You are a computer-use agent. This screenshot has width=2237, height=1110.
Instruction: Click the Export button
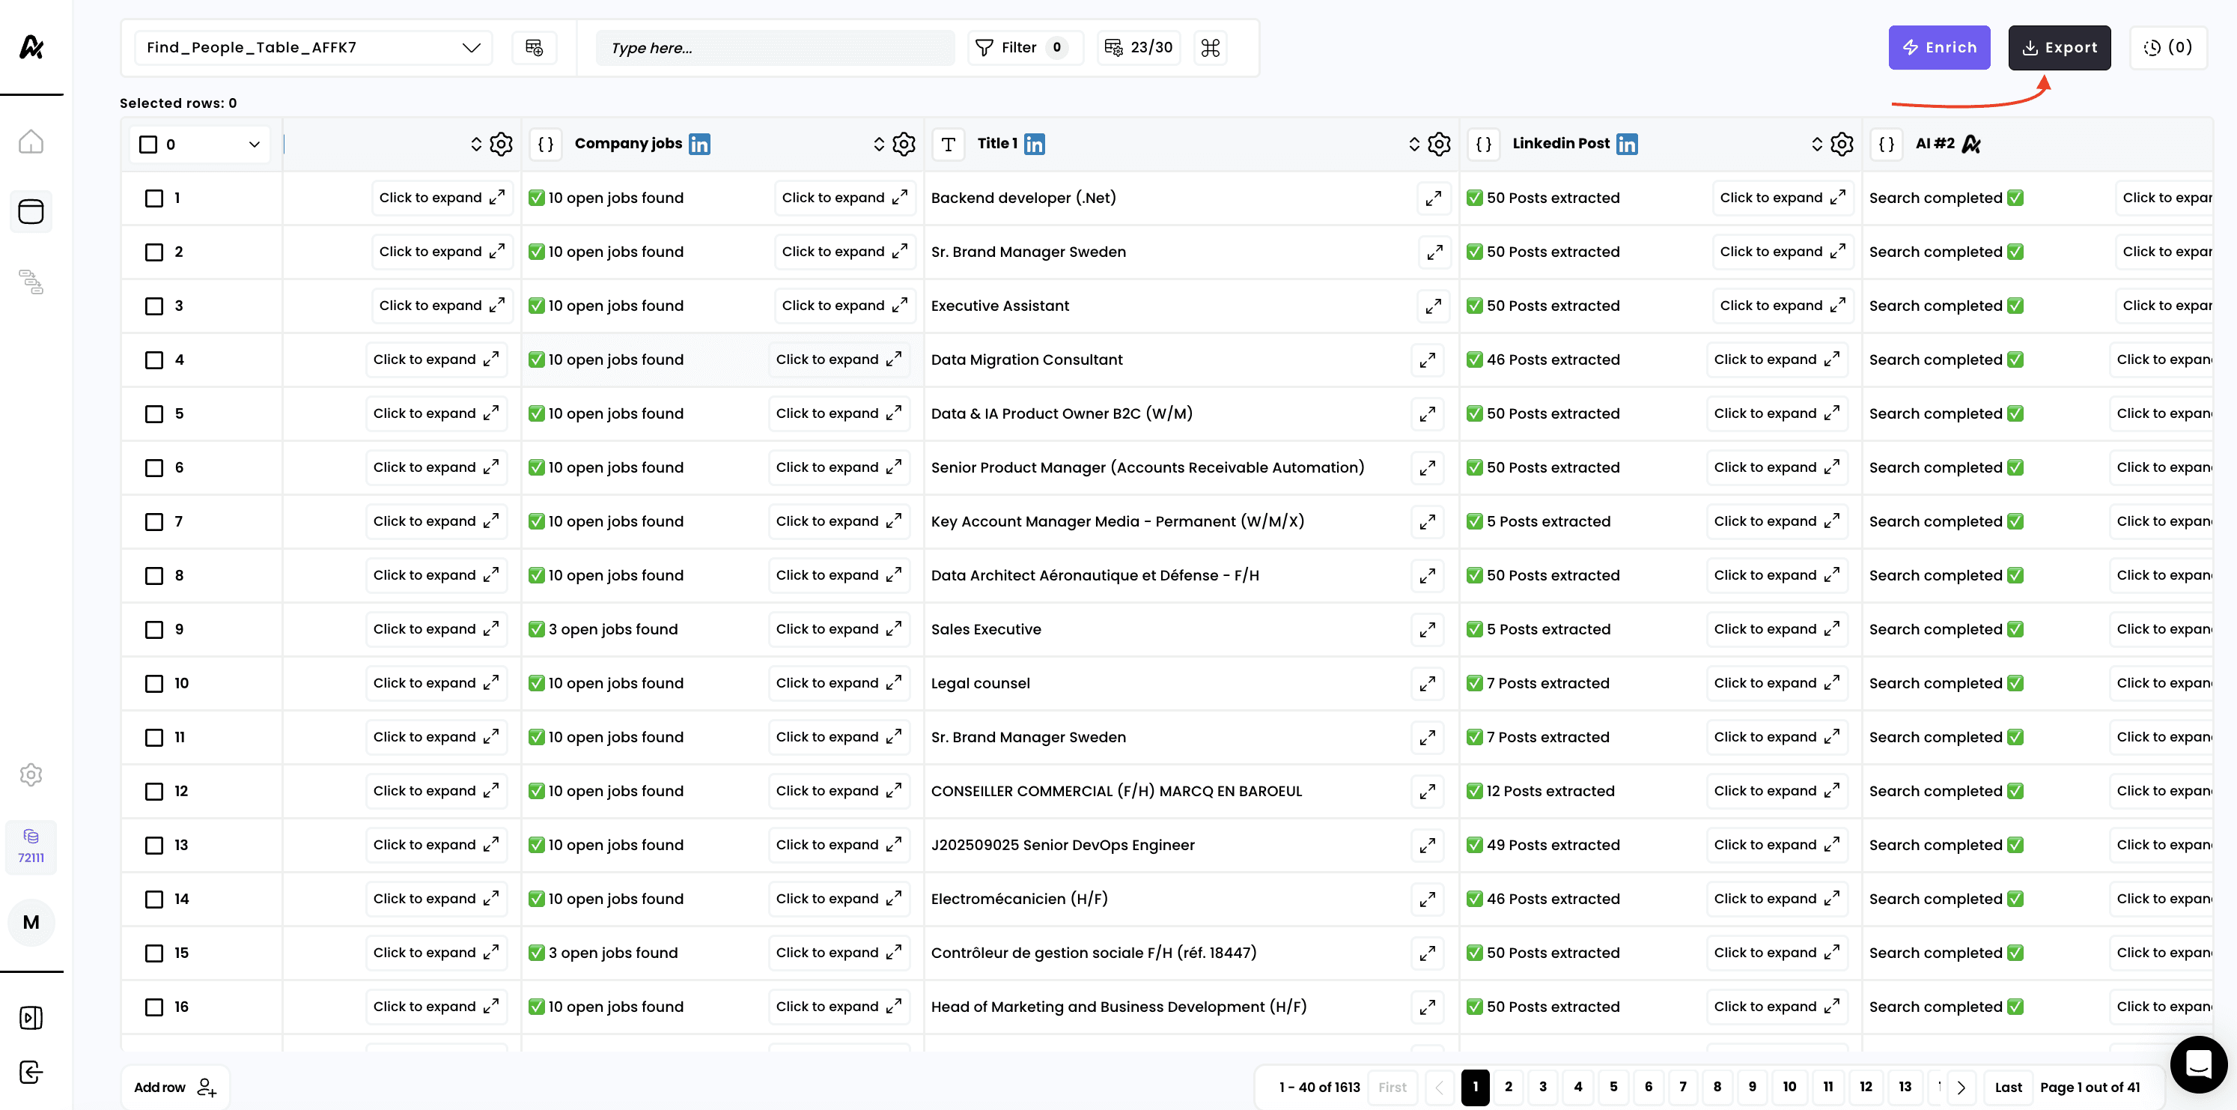[2059, 48]
